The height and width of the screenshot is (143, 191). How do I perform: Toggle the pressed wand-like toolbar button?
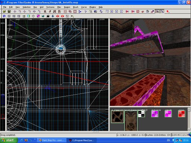tap(157, 12)
